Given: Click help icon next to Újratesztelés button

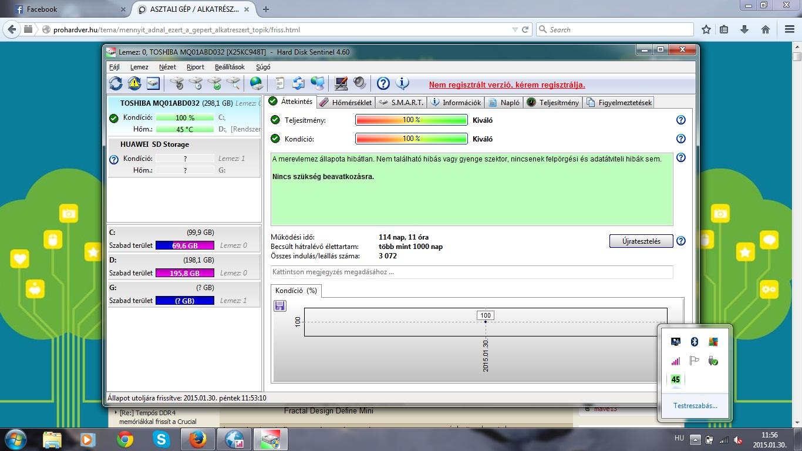Looking at the screenshot, I should [681, 241].
